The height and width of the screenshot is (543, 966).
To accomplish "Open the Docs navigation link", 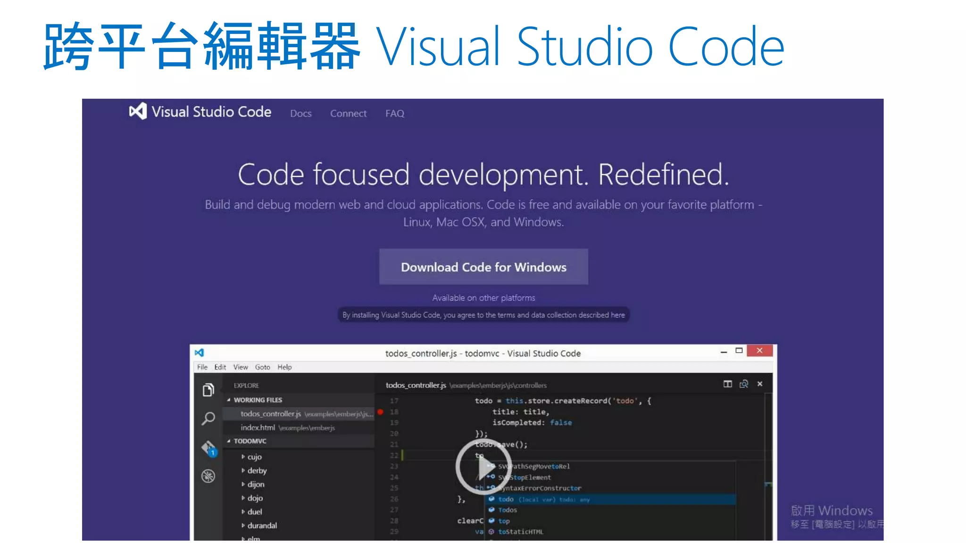I will 300,114.
